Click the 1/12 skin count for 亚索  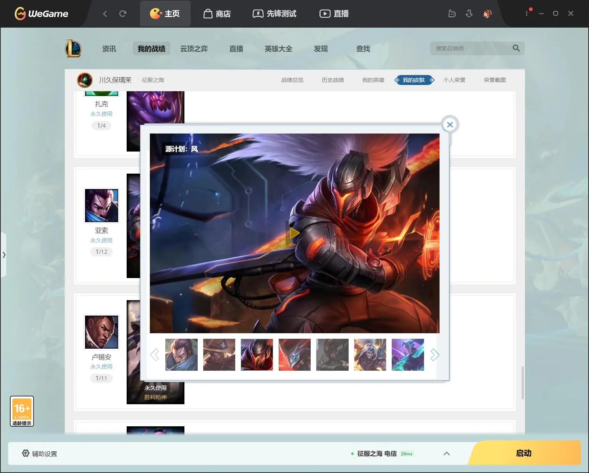coord(102,252)
